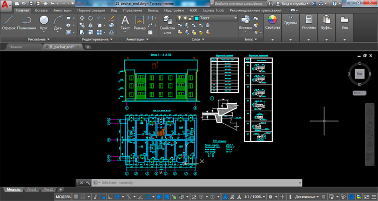
Task: Toggle the layer lightbulb on/off icon
Action: [180, 18]
